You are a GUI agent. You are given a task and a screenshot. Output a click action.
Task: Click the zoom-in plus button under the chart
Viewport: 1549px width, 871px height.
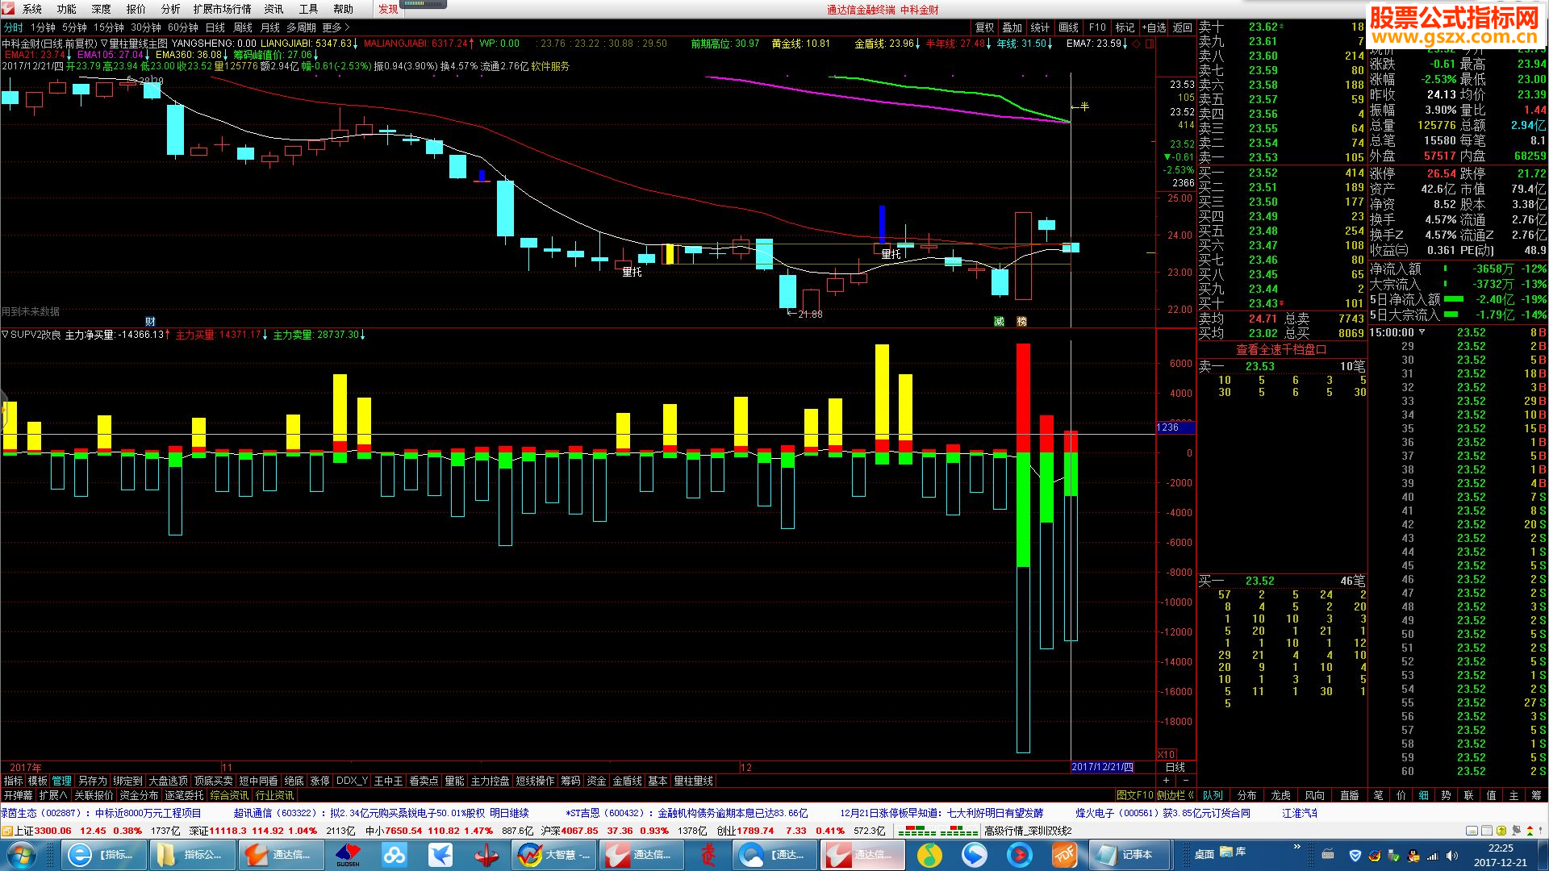coord(1166,781)
